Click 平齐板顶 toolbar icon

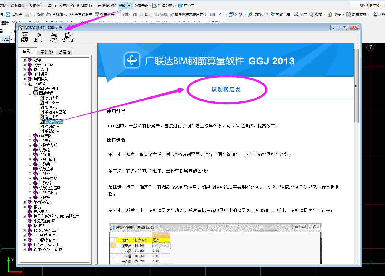[x=27, y=14]
